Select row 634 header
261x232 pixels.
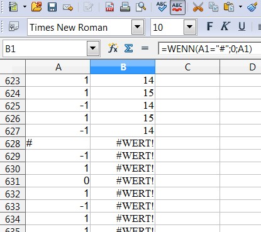click(13, 219)
